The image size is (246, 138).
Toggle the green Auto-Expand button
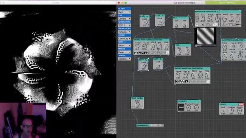[x=226, y=3]
